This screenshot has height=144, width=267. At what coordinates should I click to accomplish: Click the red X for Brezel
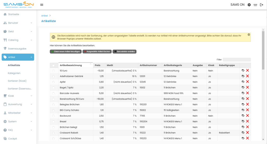(x=248, y=121)
